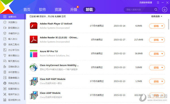Expand uninstall options arrow for Adobe Flash Player
170x104 pixels.
click(x=162, y=26)
